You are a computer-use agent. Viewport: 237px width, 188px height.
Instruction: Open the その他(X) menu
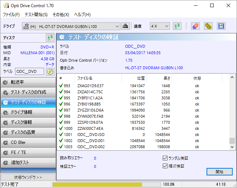click(61, 15)
